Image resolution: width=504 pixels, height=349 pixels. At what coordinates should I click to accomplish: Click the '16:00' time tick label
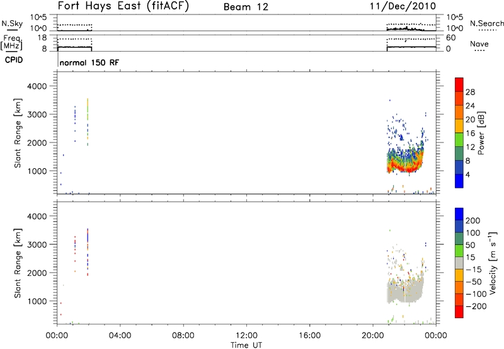tap(309, 336)
